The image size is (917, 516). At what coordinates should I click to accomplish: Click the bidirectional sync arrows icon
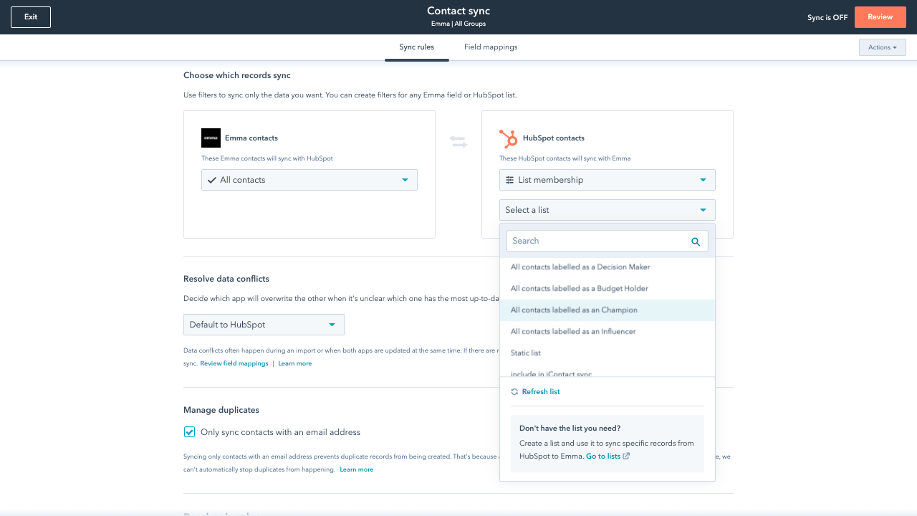click(x=458, y=142)
